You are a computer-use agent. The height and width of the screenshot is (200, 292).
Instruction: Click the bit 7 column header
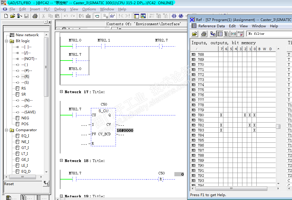(x=221, y=49)
